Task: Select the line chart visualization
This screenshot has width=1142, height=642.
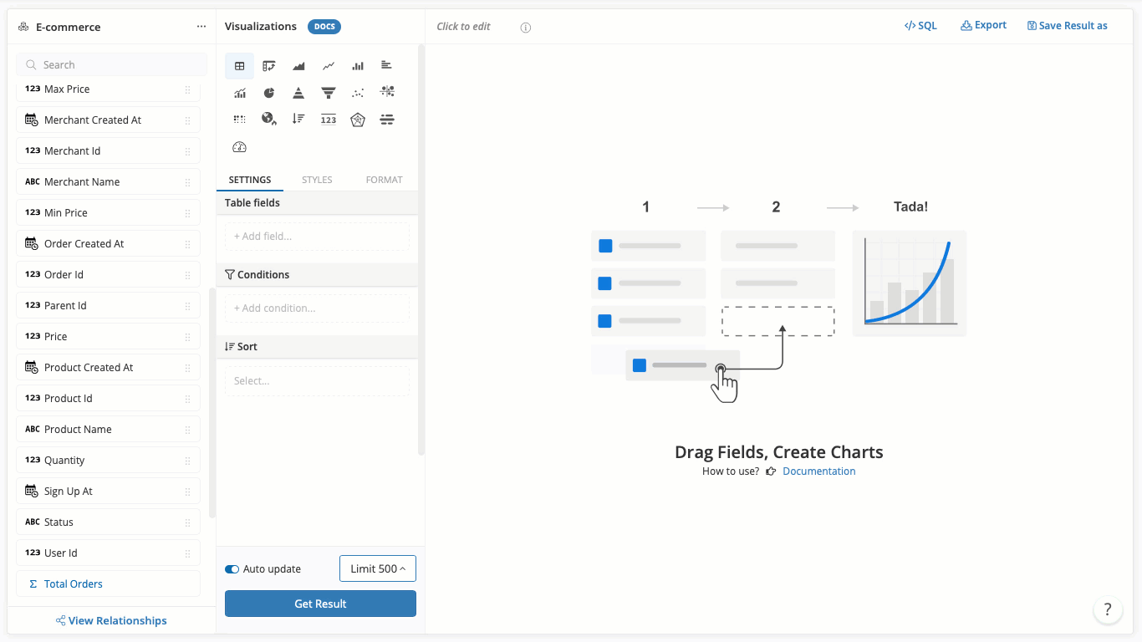Action: click(x=329, y=66)
